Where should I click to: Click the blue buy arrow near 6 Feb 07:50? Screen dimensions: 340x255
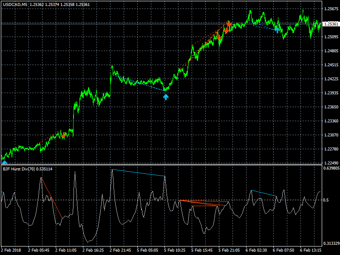tap(277, 30)
